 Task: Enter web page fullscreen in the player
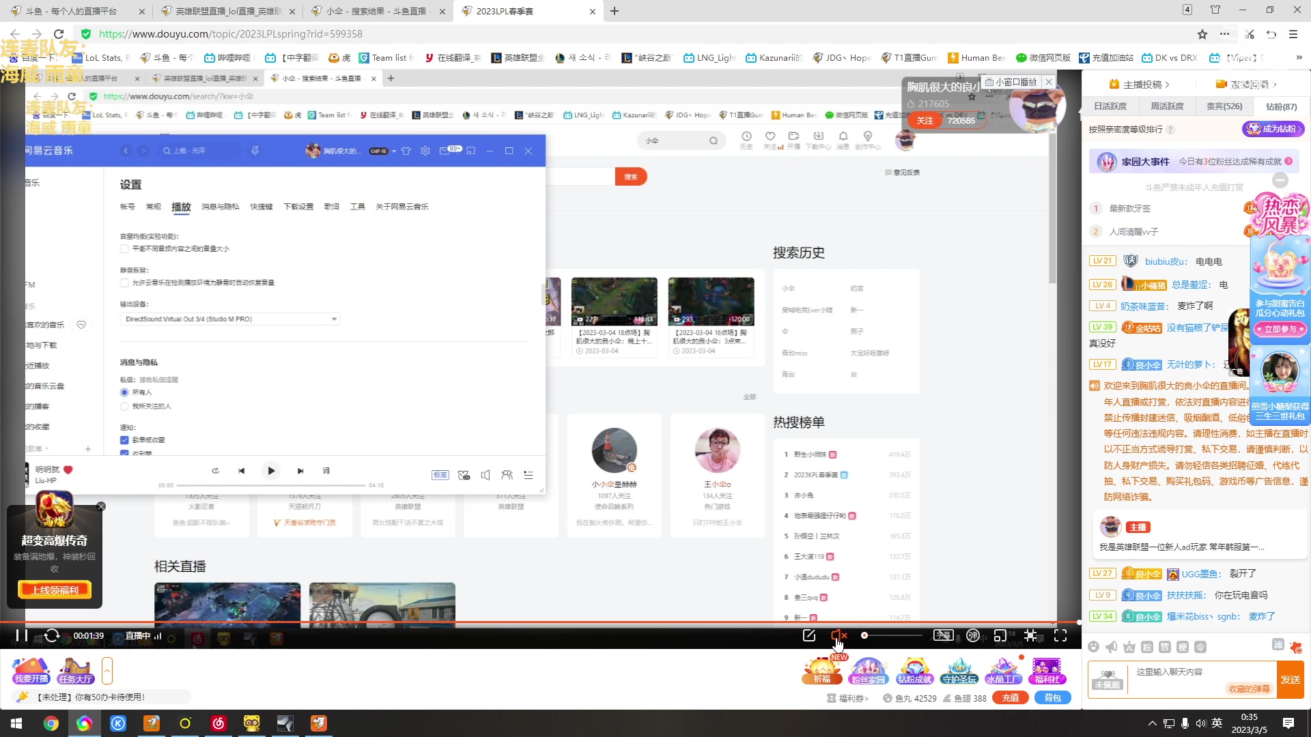1030,635
